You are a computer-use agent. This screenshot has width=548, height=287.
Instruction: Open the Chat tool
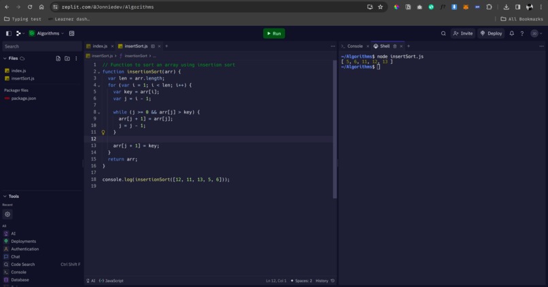coord(16,256)
